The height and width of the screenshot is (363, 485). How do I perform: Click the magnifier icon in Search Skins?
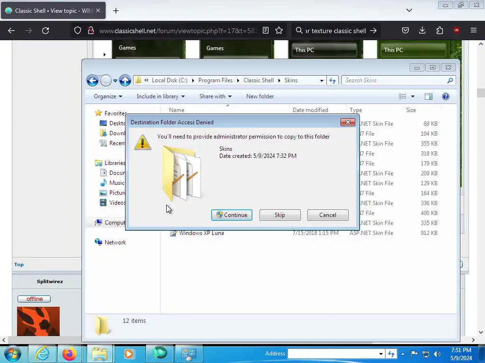coord(450,80)
